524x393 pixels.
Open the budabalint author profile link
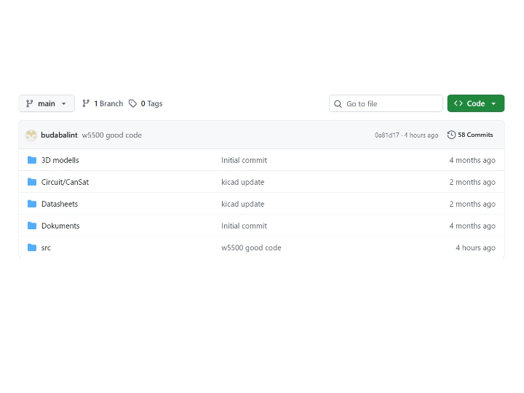coord(59,135)
